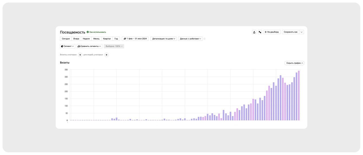
Task: Open Как использовать help link
Action: tap(98, 32)
